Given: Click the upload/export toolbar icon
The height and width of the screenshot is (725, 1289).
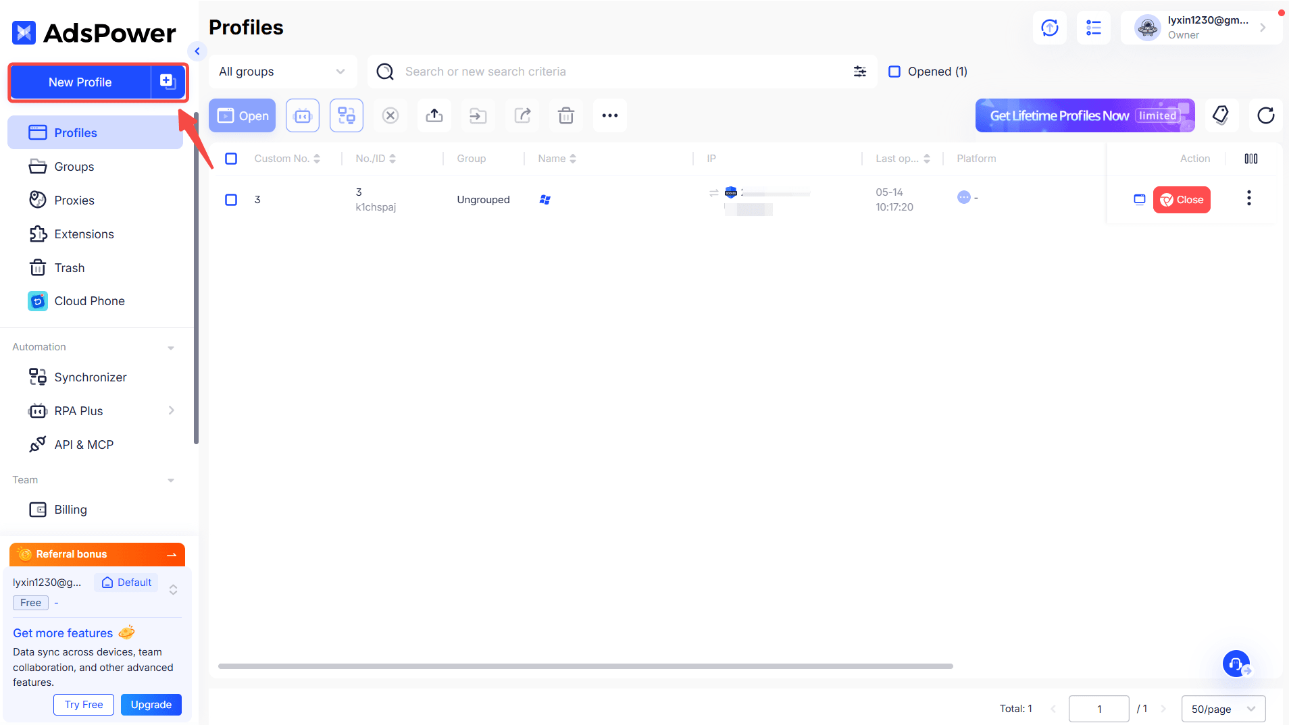Looking at the screenshot, I should click(434, 116).
